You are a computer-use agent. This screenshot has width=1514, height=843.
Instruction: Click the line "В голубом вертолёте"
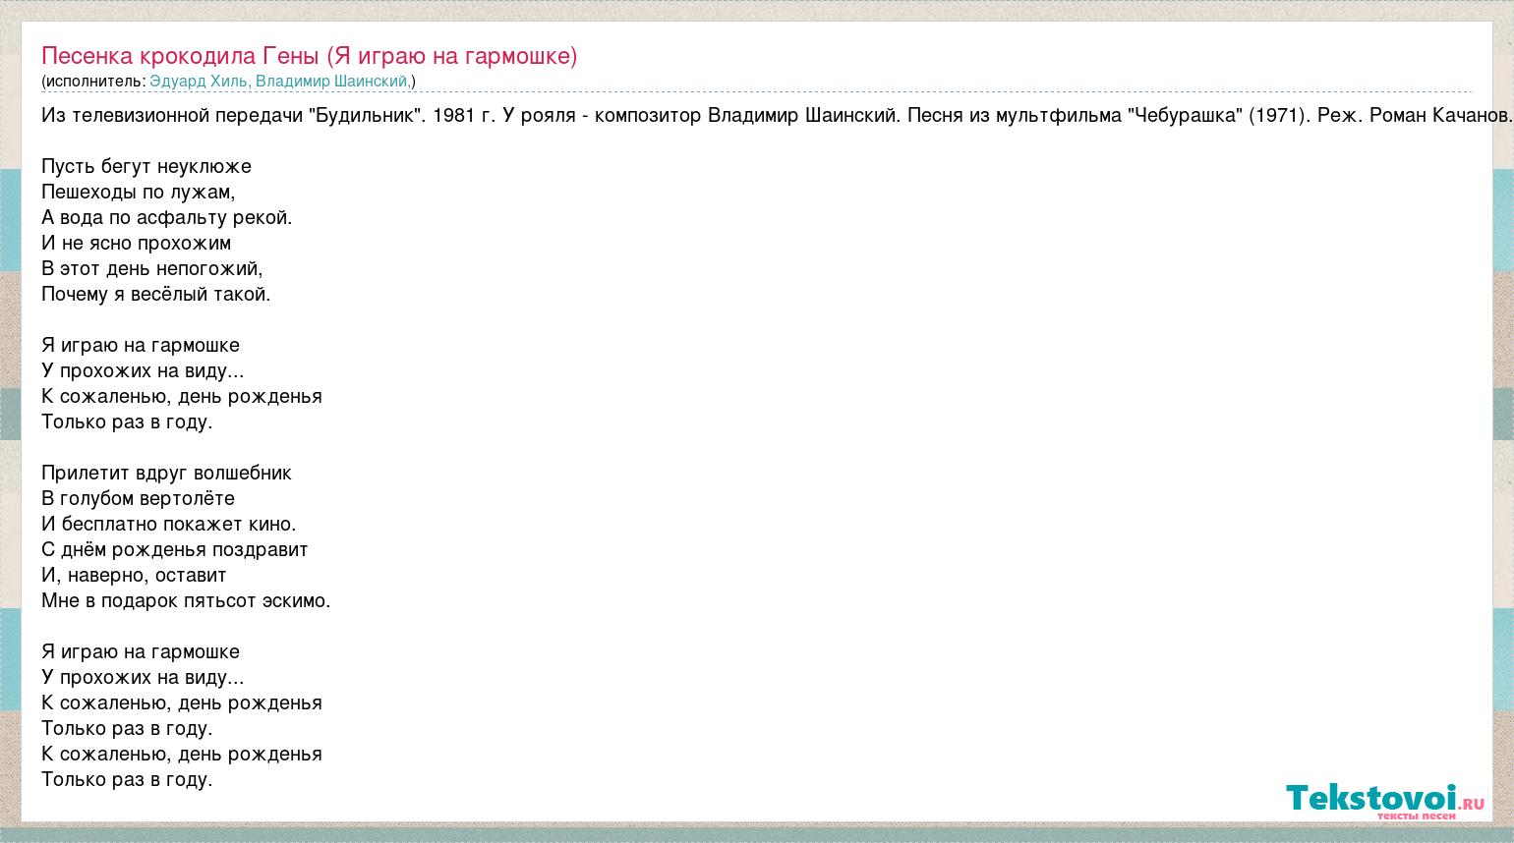[x=139, y=499]
